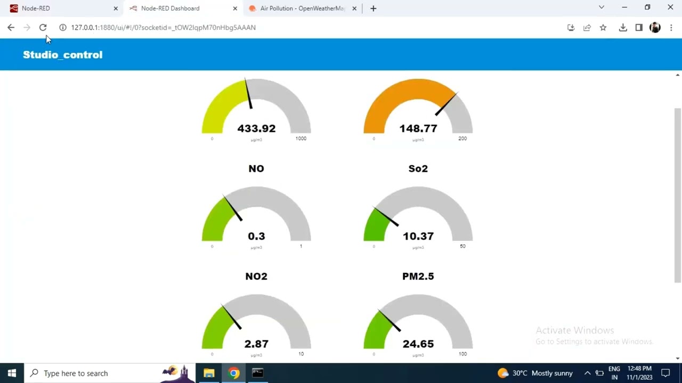Expand the tab search chevron

(x=602, y=7)
